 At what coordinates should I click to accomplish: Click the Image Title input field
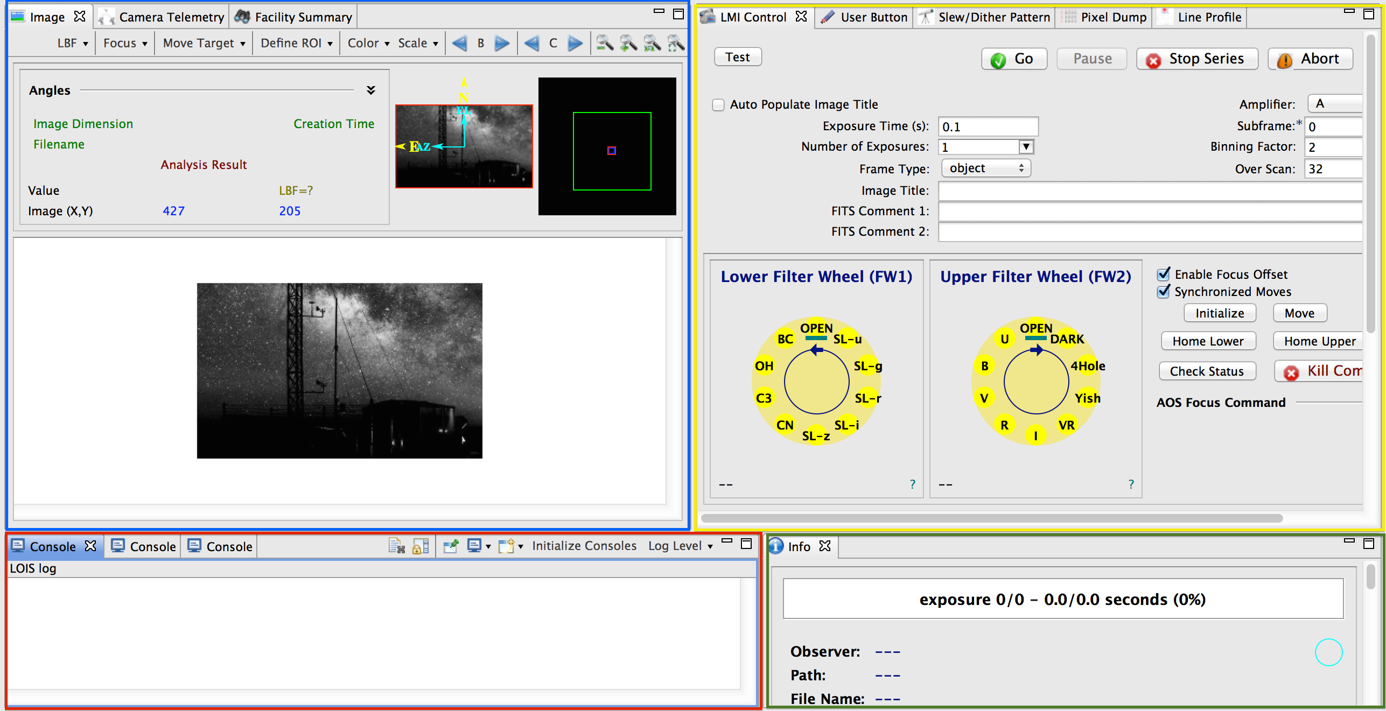pos(1150,191)
